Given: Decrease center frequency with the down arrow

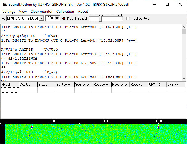Looking at the screenshot, I should 57,19.
